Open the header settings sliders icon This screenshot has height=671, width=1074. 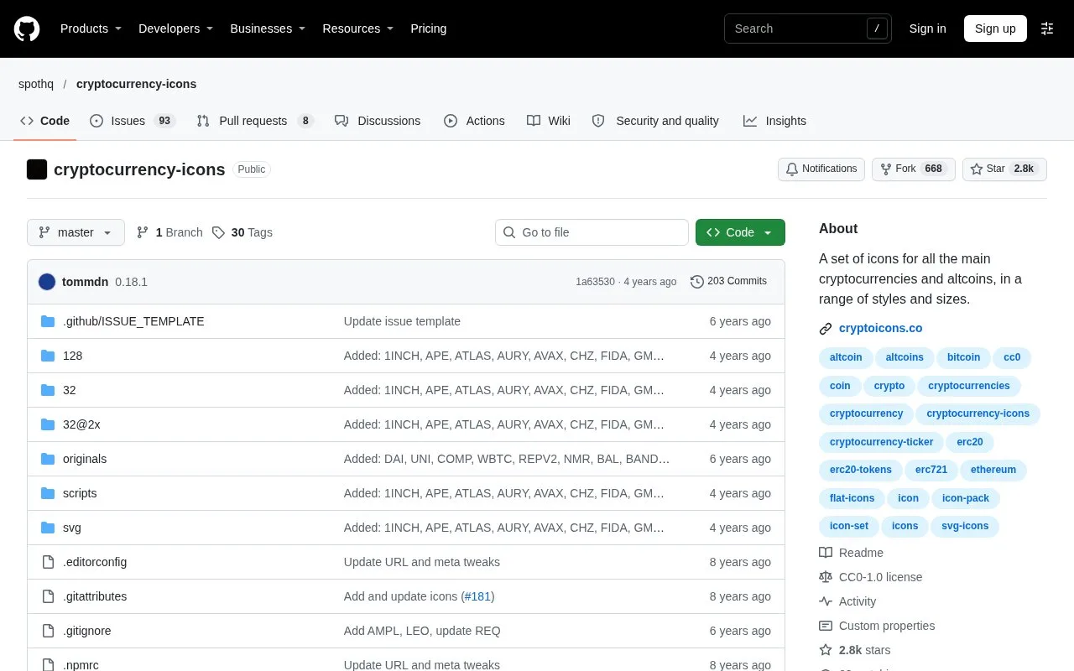tap(1047, 29)
